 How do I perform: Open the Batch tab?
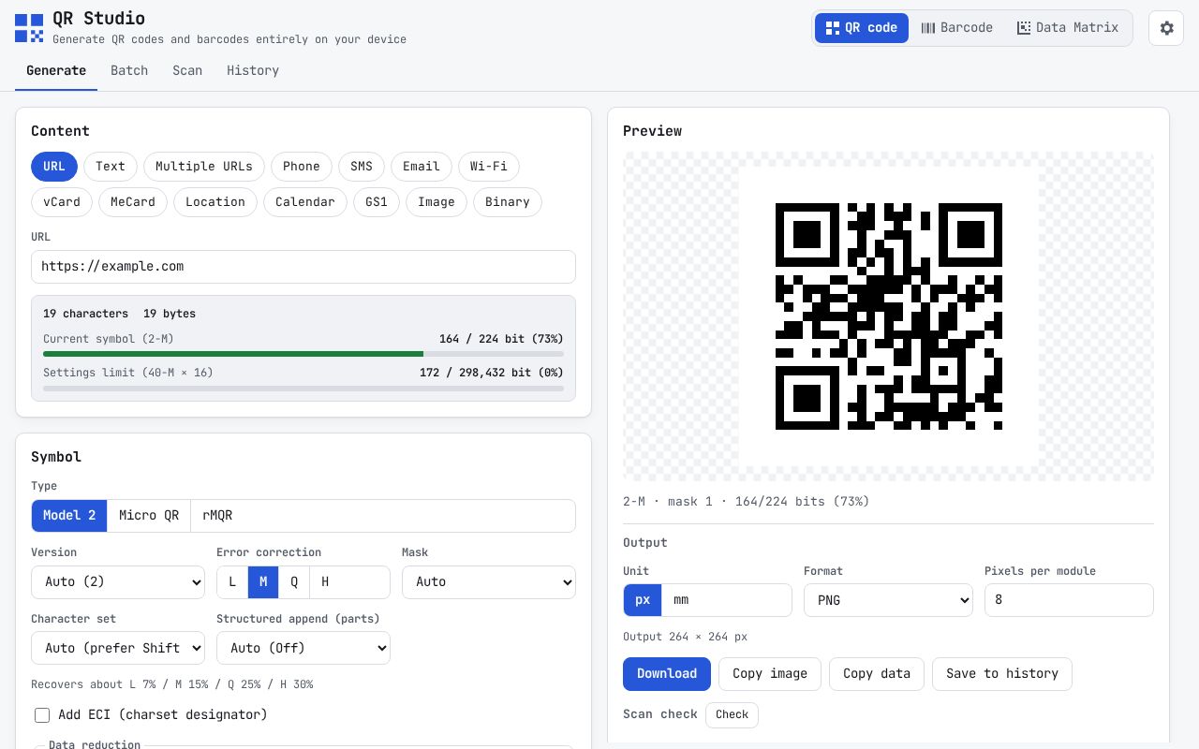129,71
